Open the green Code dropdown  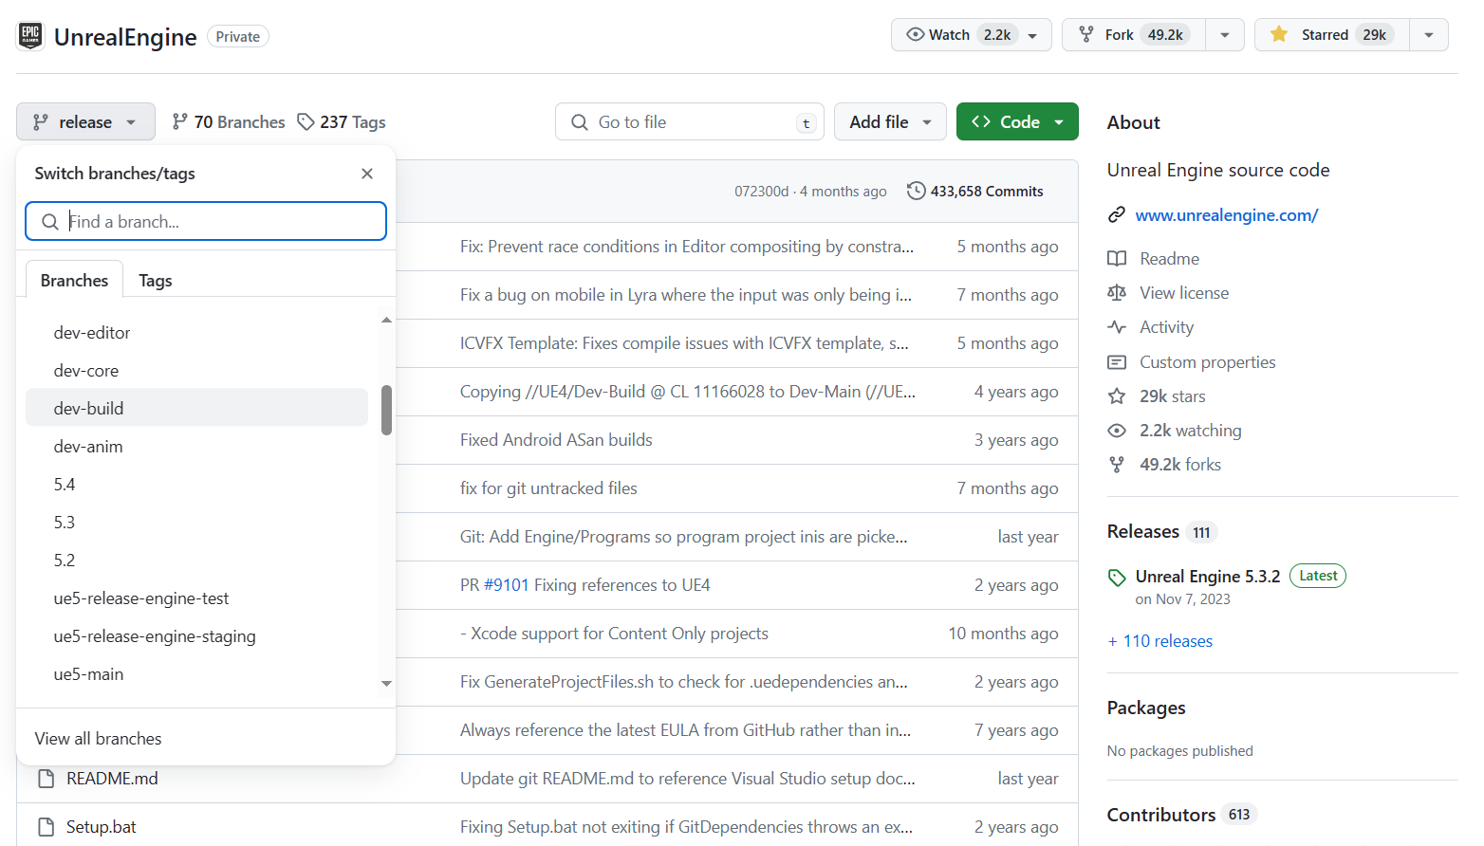pyautogui.click(x=1017, y=121)
